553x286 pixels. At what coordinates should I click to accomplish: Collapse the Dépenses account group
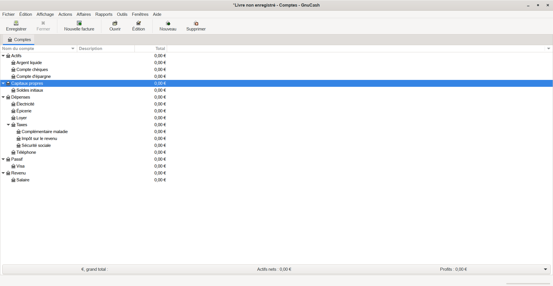point(3,97)
